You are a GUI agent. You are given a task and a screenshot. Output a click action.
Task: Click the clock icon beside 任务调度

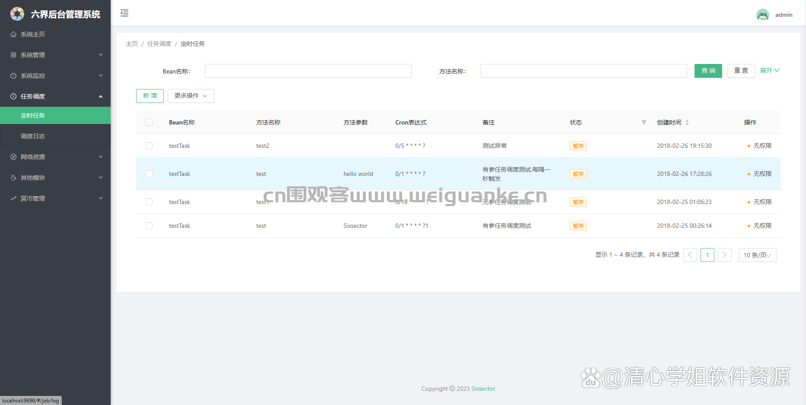pos(13,96)
